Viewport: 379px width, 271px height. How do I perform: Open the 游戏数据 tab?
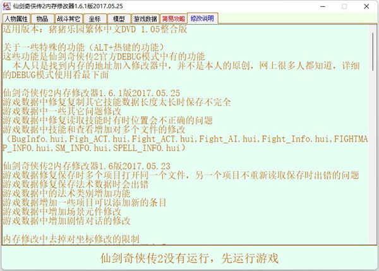pyautogui.click(x=145, y=18)
